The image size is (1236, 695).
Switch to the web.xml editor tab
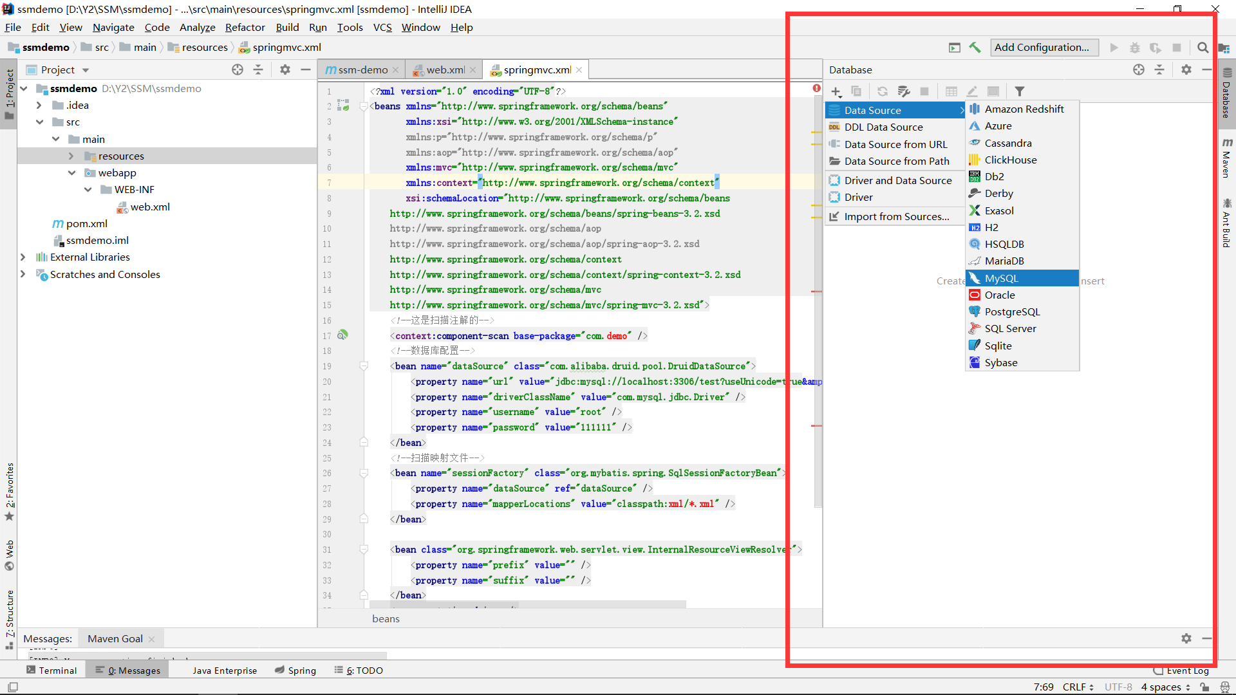point(445,69)
